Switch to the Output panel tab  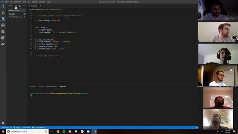click(x=41, y=86)
